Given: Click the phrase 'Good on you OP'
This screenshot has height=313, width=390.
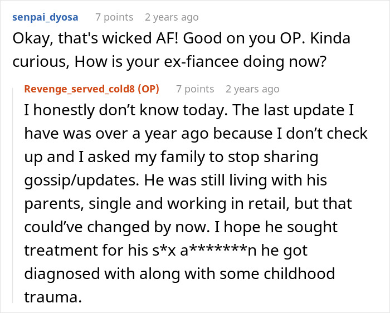Looking at the screenshot, I should pyautogui.click(x=244, y=38).
